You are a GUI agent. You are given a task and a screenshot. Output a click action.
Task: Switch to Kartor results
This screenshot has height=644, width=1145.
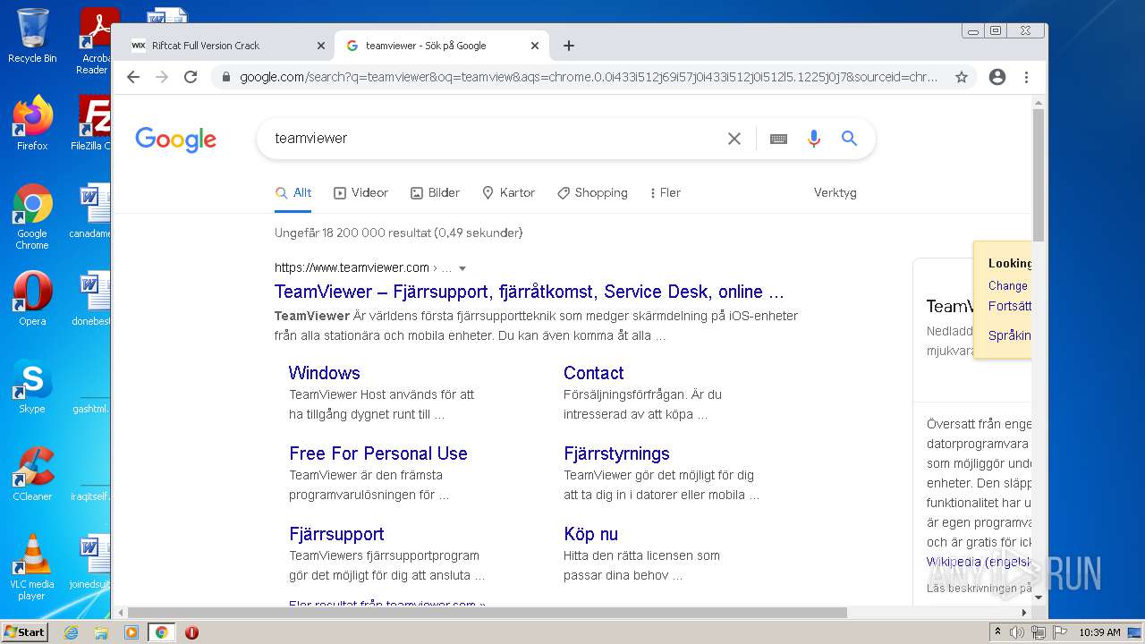508,193
